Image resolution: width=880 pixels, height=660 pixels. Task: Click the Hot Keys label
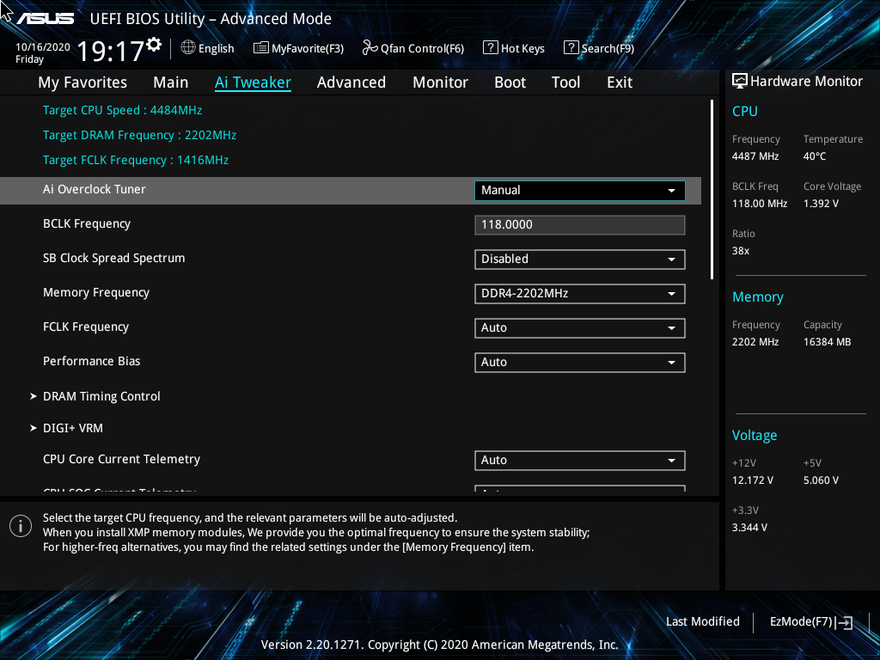(522, 48)
